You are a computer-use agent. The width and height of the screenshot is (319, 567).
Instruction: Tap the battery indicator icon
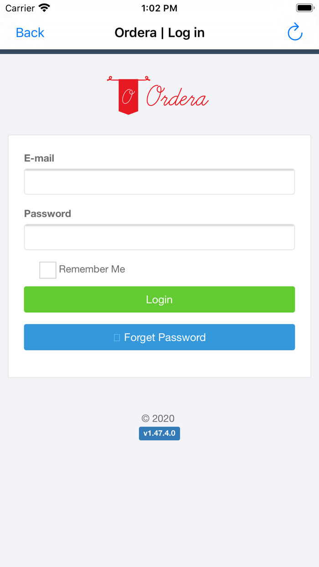click(x=305, y=8)
